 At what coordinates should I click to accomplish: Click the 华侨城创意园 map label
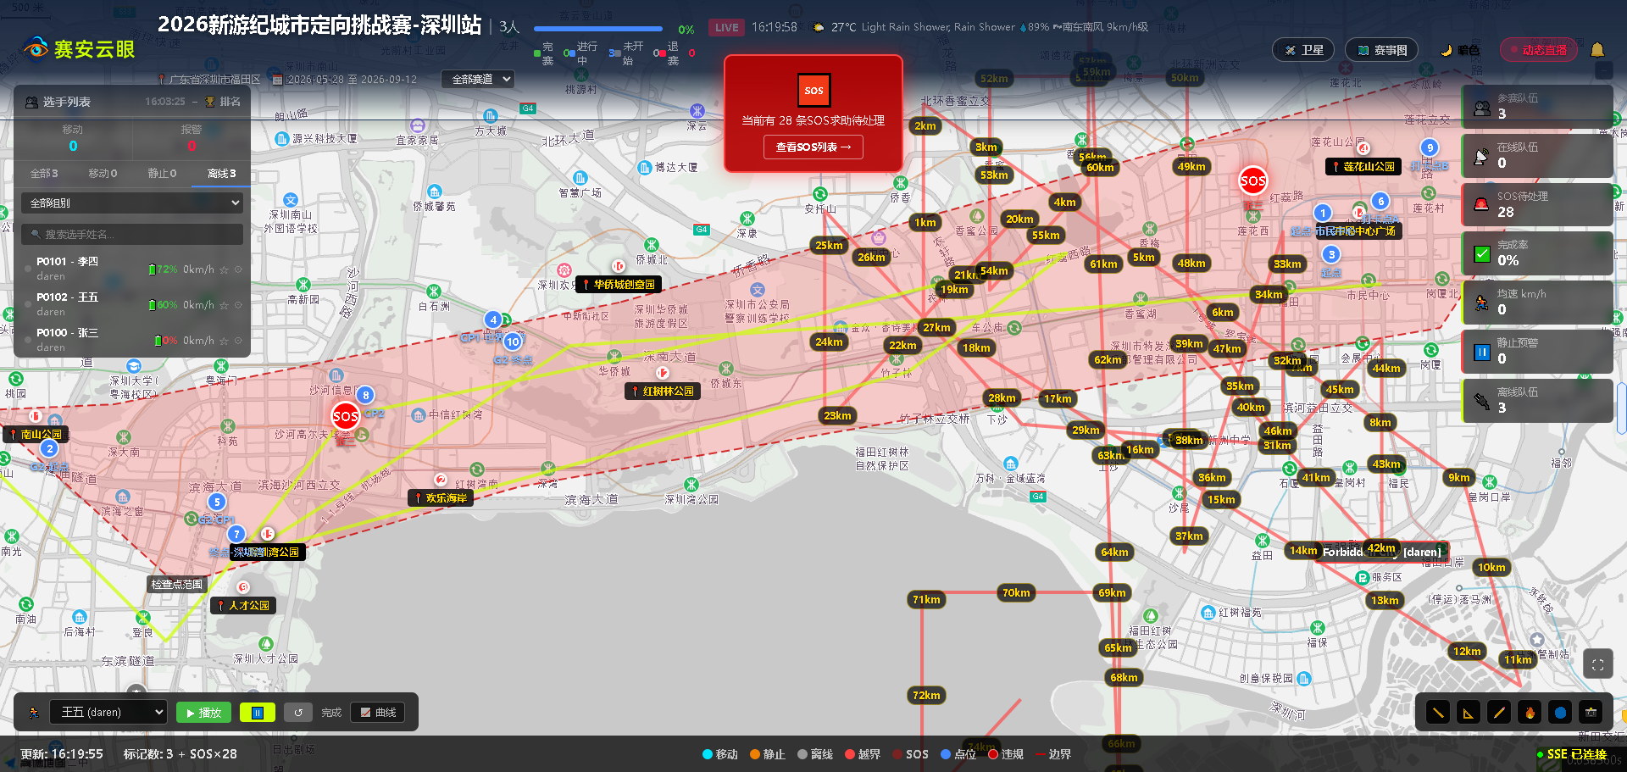click(619, 285)
